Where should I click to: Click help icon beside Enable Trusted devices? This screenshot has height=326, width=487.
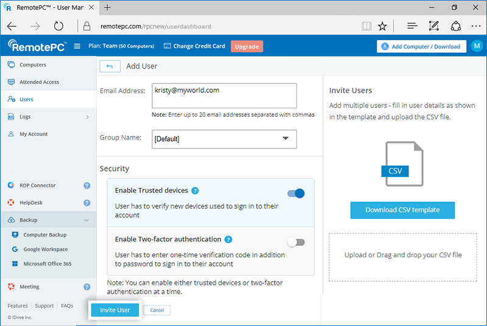pos(195,191)
